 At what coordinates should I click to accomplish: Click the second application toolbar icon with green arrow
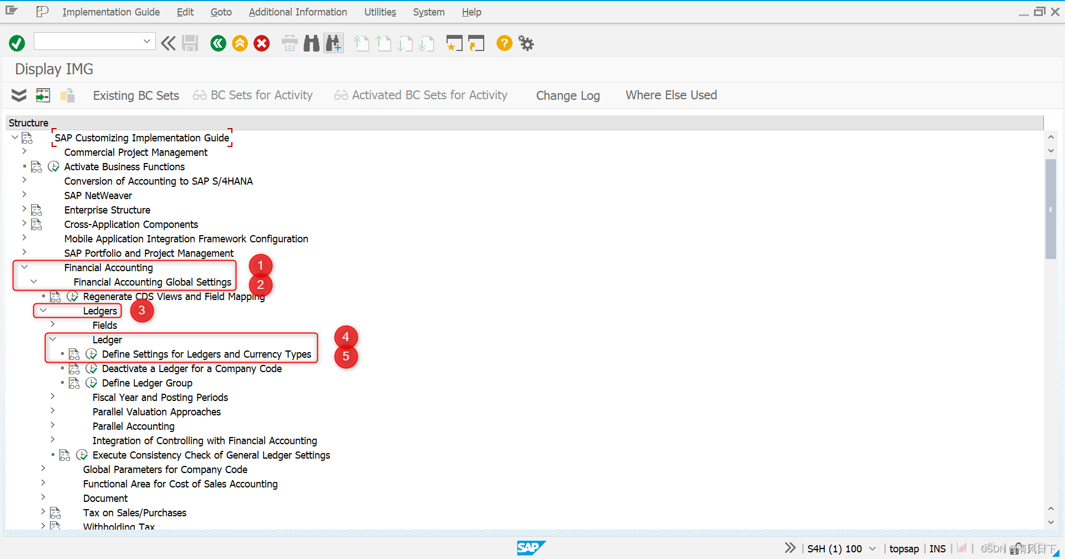(x=43, y=95)
